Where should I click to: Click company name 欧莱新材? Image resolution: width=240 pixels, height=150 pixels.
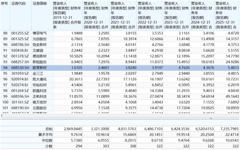[40, 68]
